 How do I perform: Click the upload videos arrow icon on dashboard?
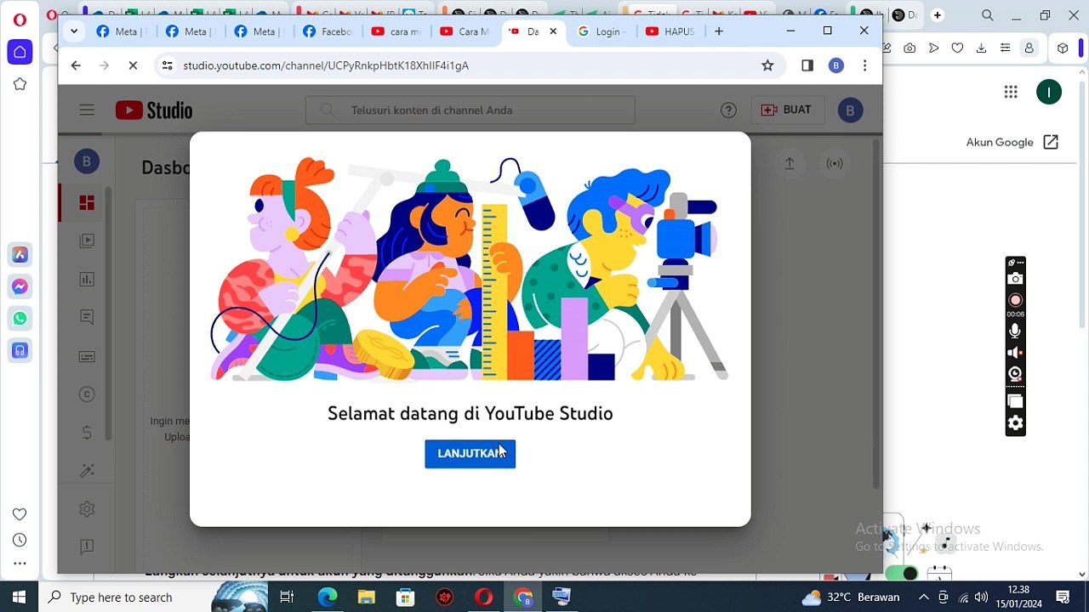(790, 163)
